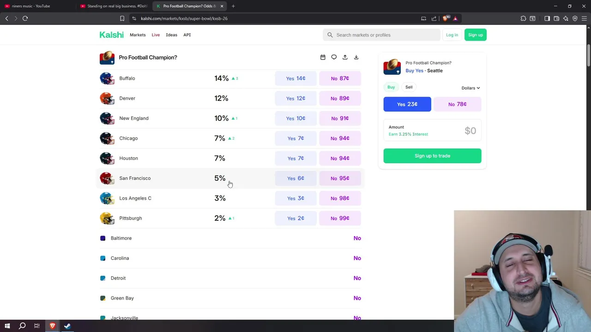The width and height of the screenshot is (591, 332).
Task: Go back with the browser back arrow
Action: (x=7, y=18)
